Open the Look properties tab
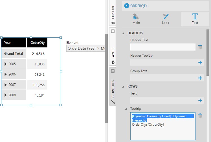 point(166,19)
